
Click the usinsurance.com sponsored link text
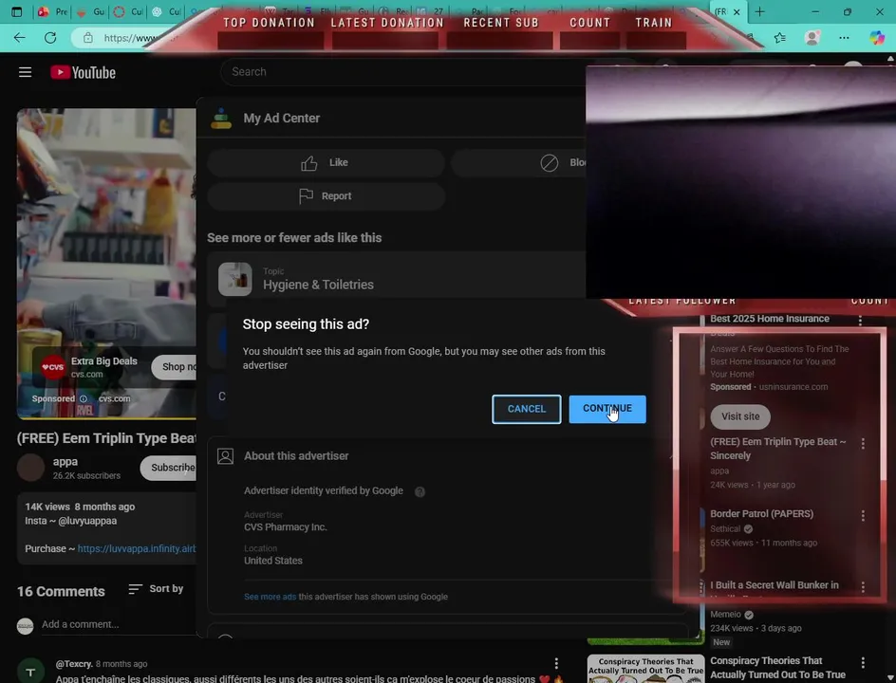[793, 387]
